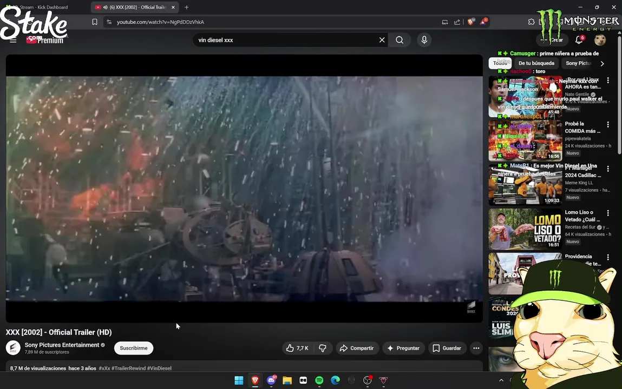Click '8,7 M de visualizaciones' description text
The height and width of the screenshot is (389, 622).
(x=38, y=368)
